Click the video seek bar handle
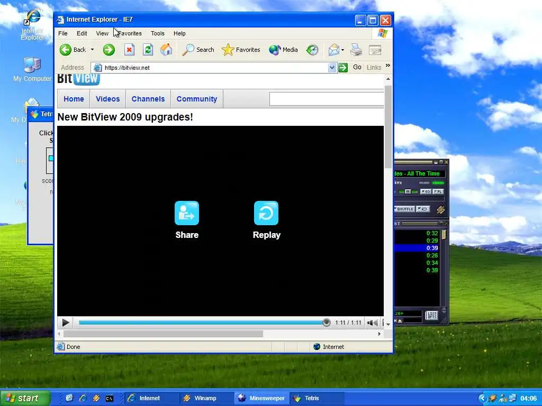The height and width of the screenshot is (406, 542). pyautogui.click(x=326, y=322)
